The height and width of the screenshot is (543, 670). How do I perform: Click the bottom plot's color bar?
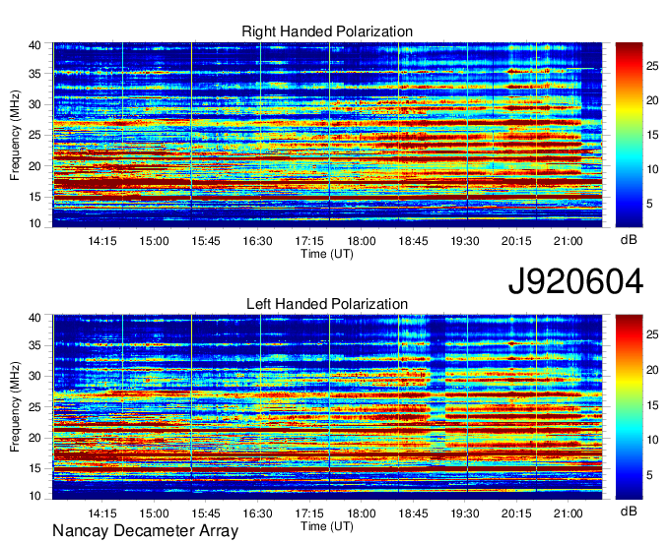coord(629,407)
